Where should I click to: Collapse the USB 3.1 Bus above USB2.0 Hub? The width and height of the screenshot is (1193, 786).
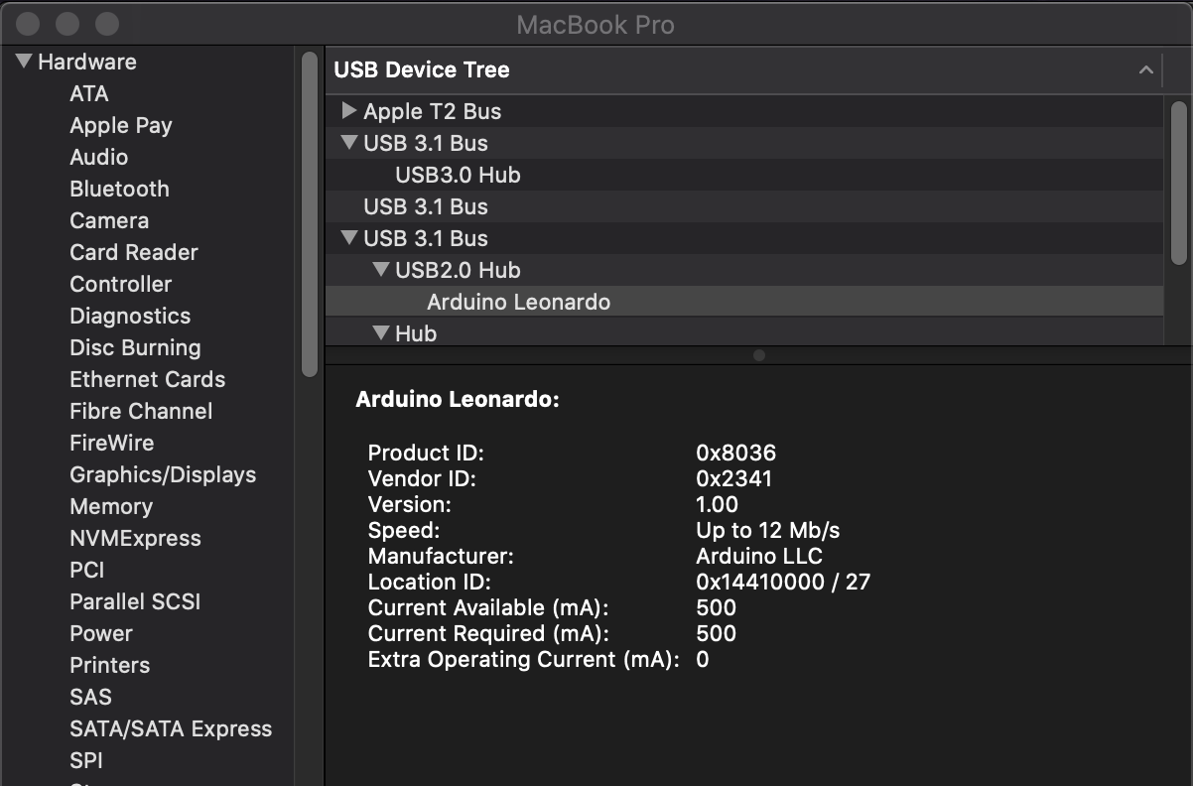(x=348, y=237)
